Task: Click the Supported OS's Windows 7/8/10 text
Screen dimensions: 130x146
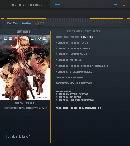Action: click(x=25, y=108)
